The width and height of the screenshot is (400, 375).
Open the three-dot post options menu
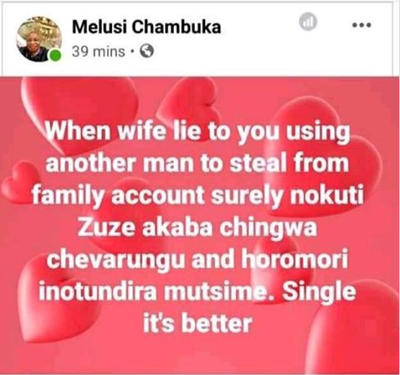pyautogui.click(x=362, y=25)
